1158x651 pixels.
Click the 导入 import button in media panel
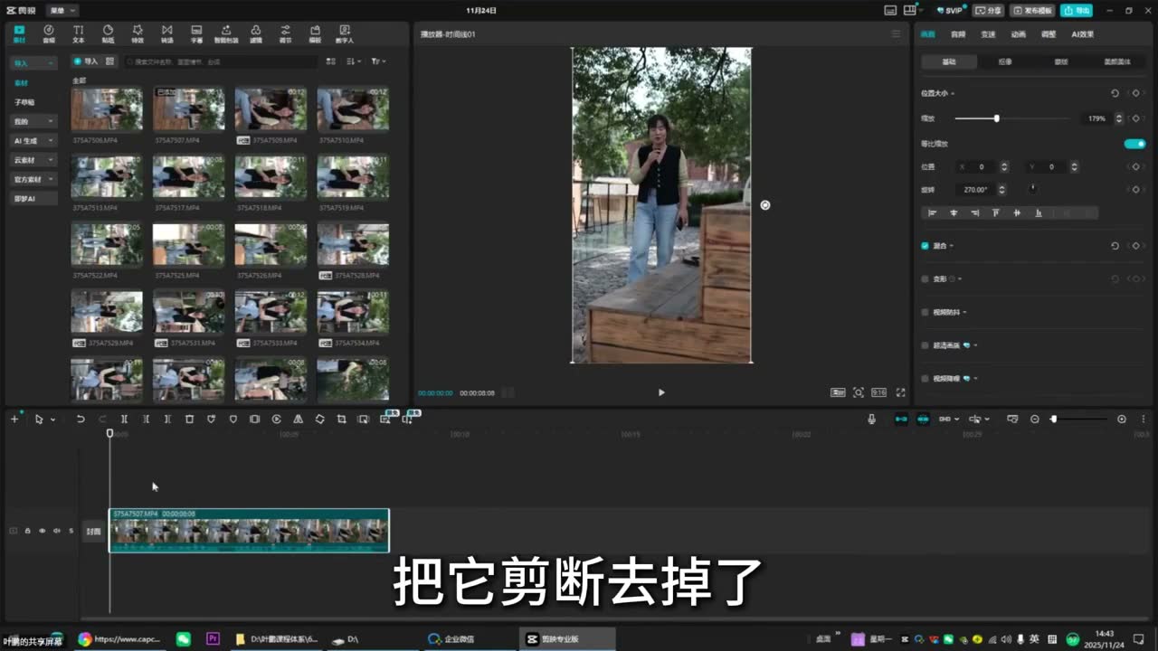(x=86, y=61)
